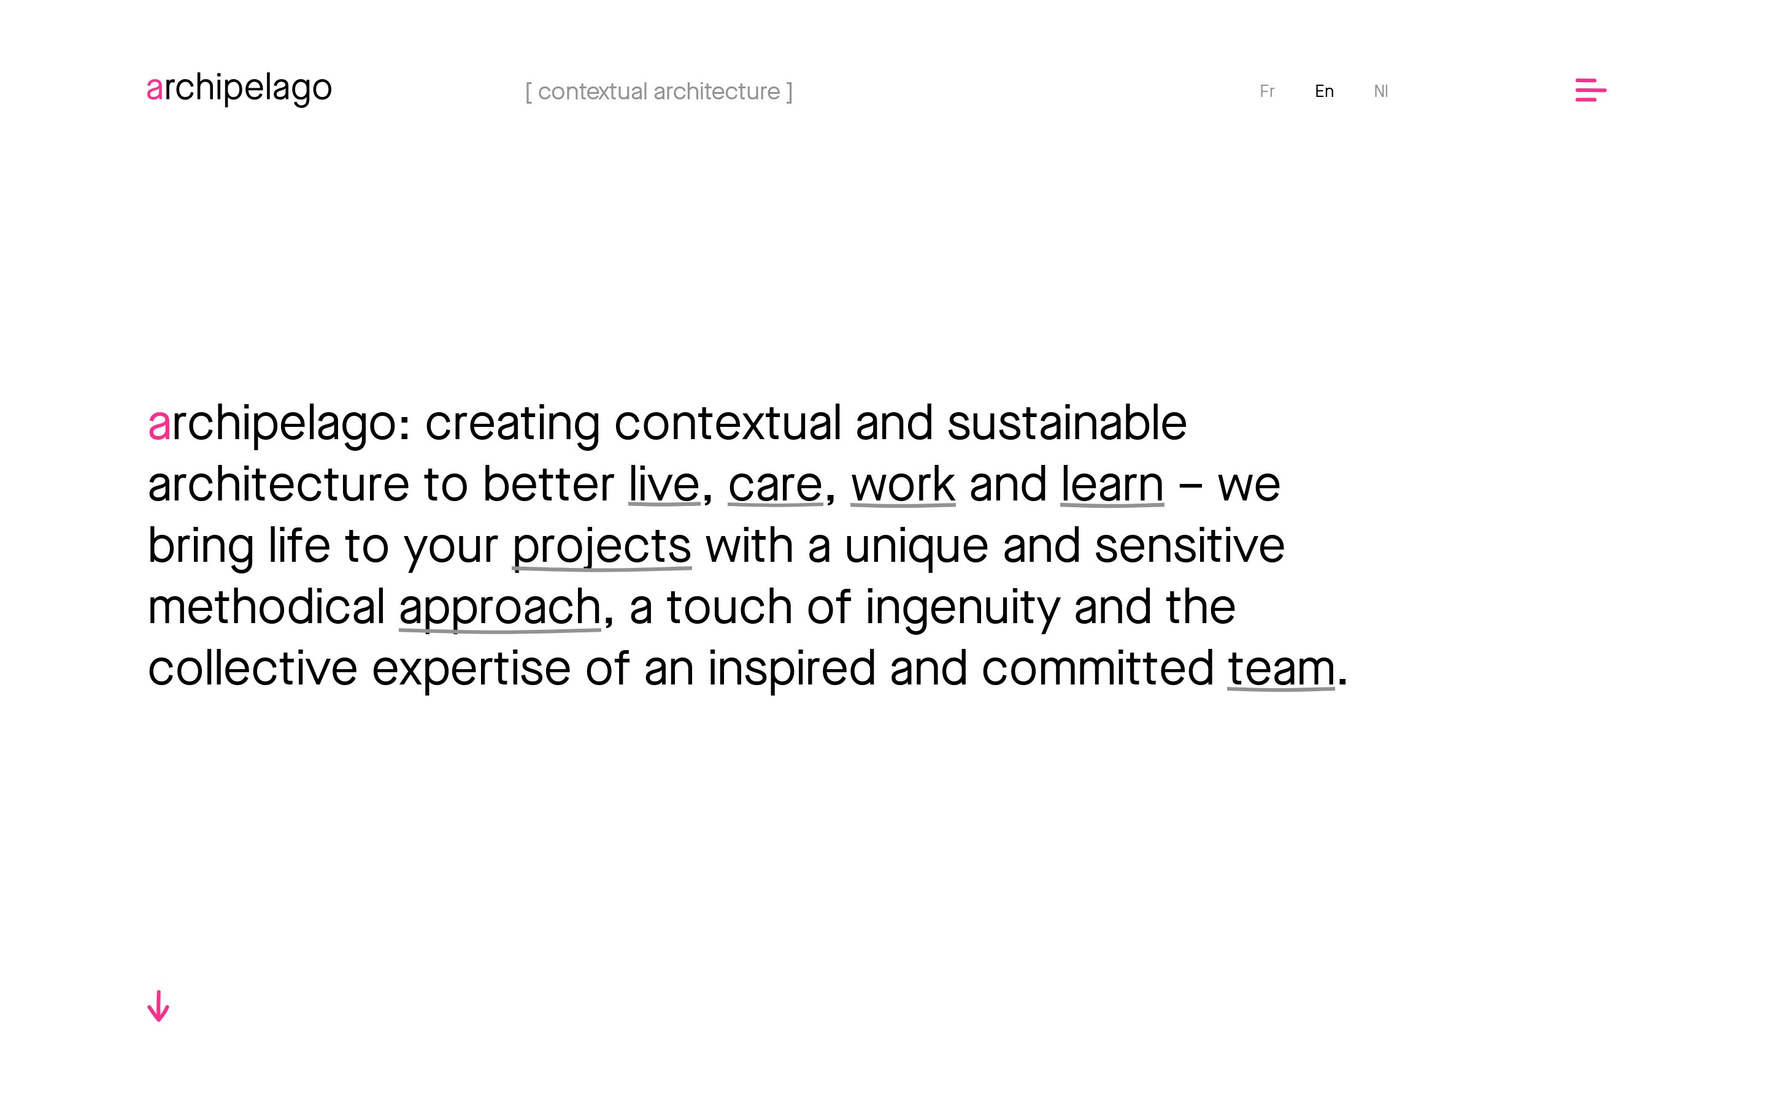Visit the underlined "projects" link
1767x1104 pixels.
[601, 546]
